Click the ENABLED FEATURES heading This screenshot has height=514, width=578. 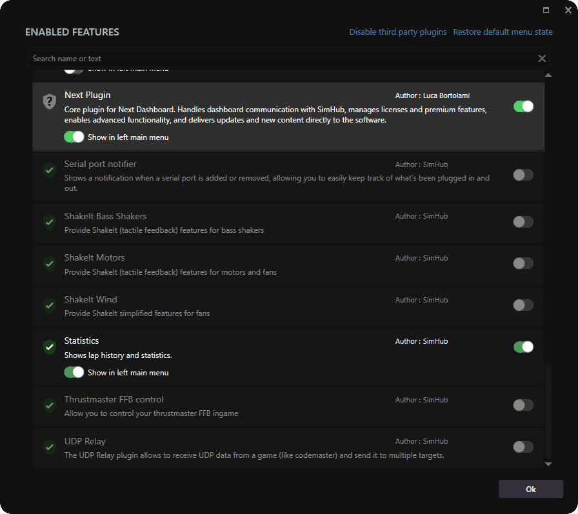click(x=72, y=32)
